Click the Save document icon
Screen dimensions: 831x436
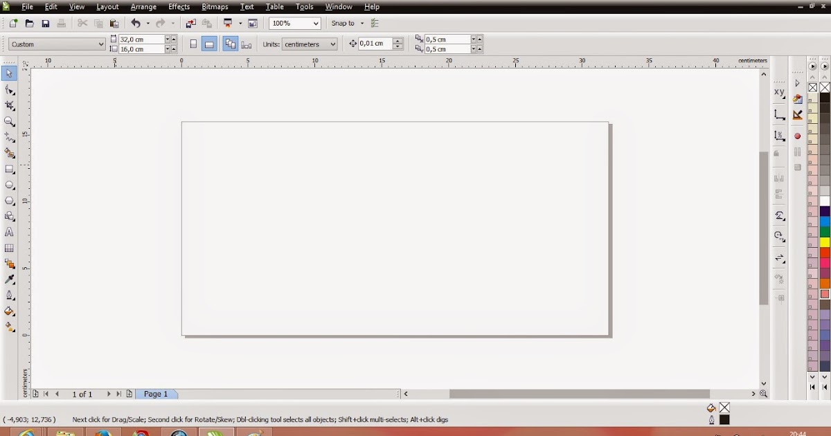click(x=45, y=23)
